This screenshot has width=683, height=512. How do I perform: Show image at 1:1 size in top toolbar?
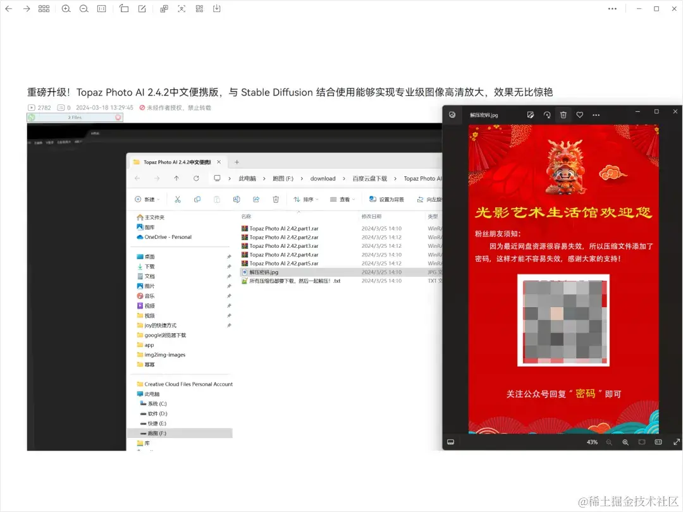101,9
